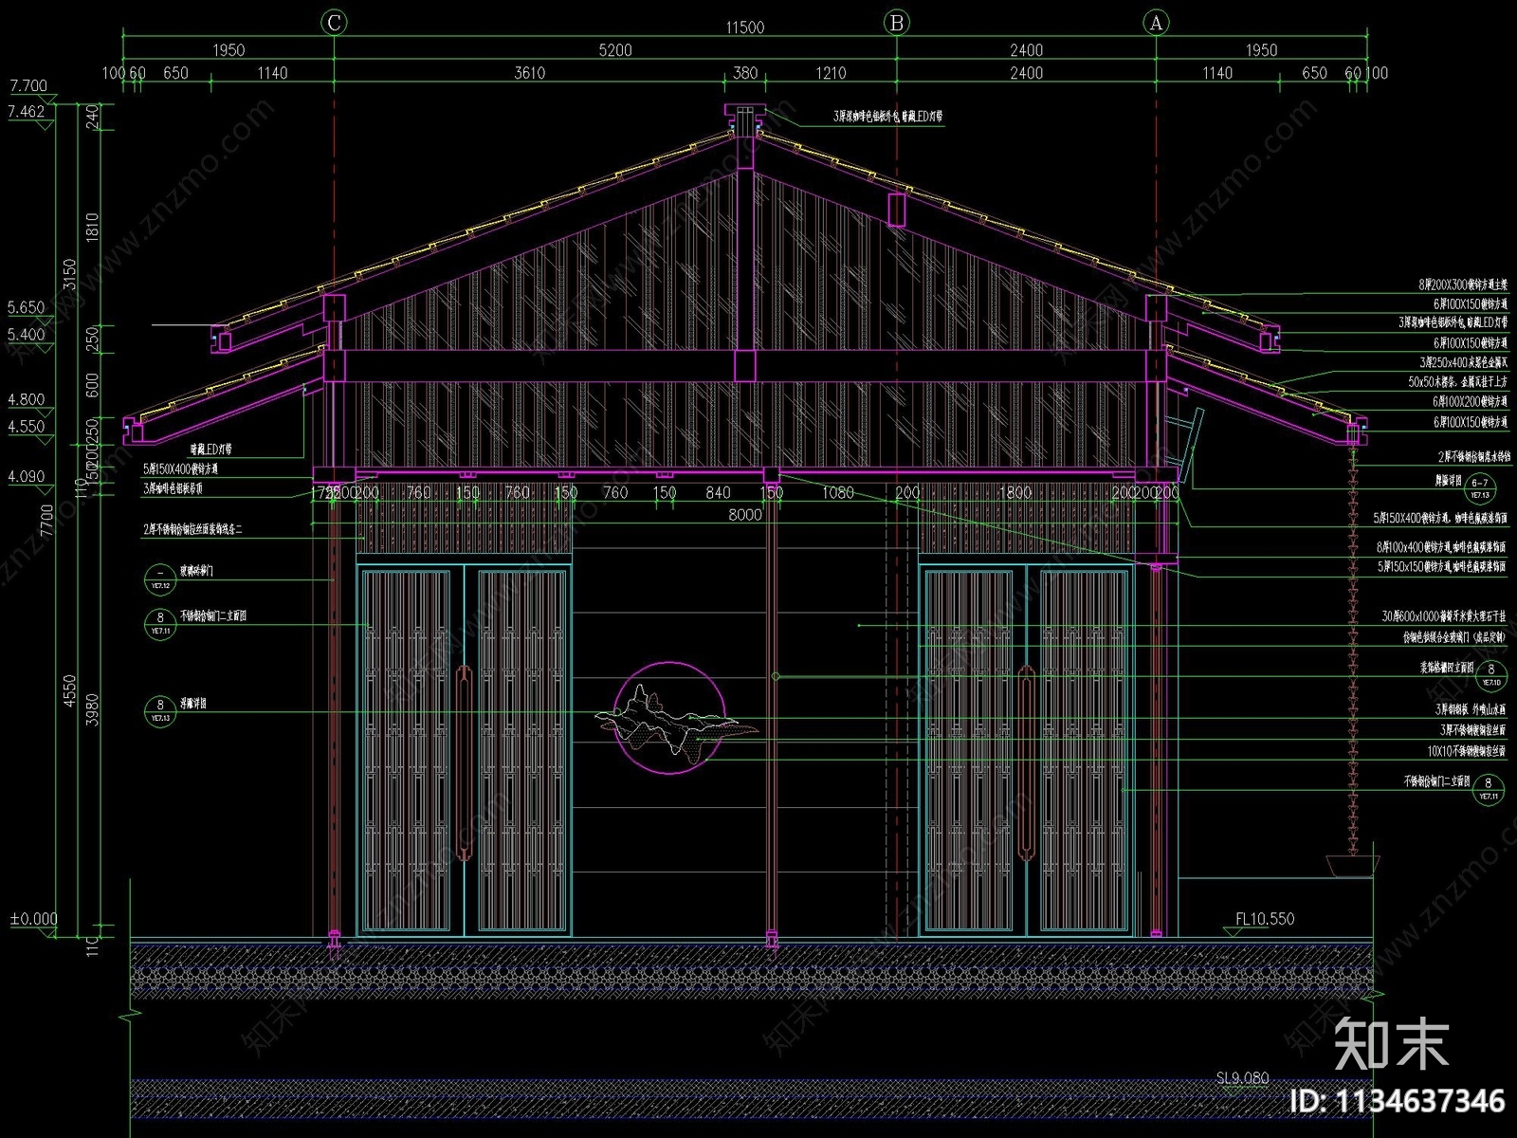Select the 4.800 elevation marker
This screenshot has height=1138, width=1517.
(27, 400)
